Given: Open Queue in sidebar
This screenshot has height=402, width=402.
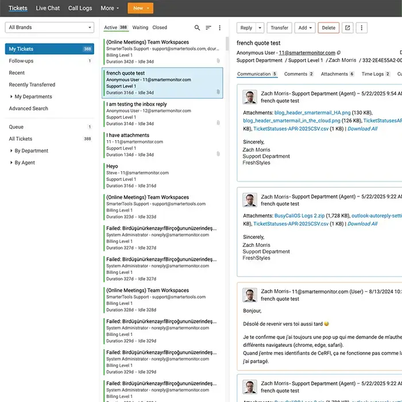Looking at the screenshot, I should tap(49, 127).
